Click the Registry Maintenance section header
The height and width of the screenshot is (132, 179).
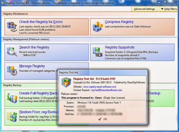[x=16, y=14]
